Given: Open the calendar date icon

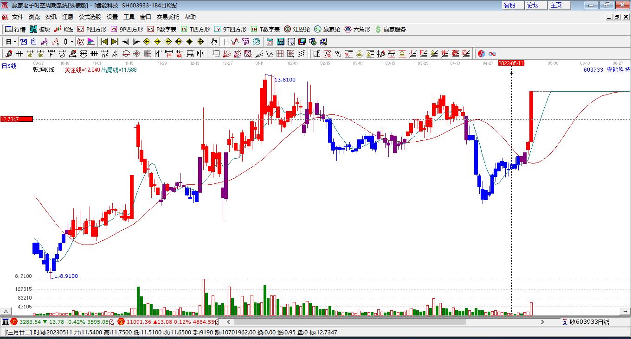Looking at the screenshot, I should click(x=270, y=42).
